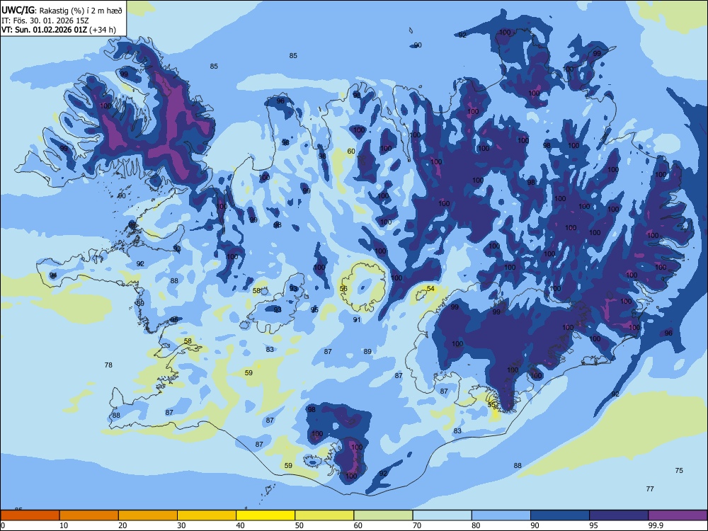Pick the 50–60 pale yellow legend swatch

pos(324,515)
